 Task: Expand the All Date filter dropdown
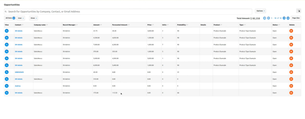click(x=10, y=18)
